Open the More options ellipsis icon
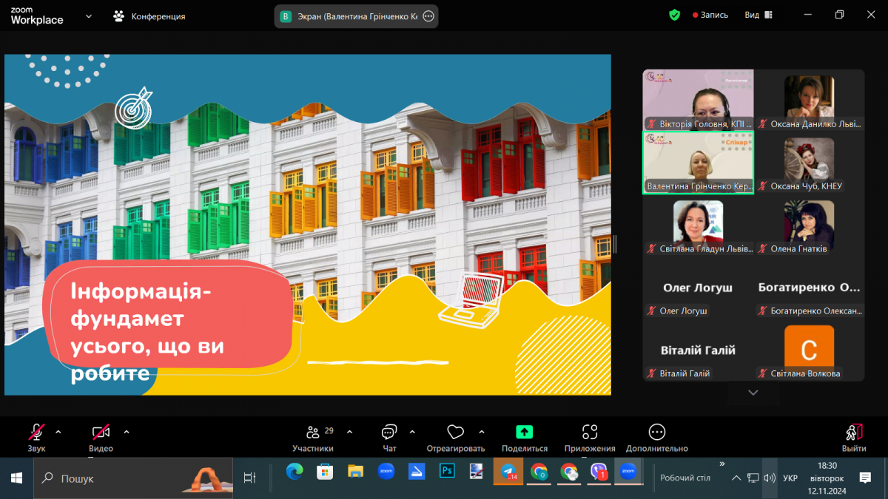The image size is (888, 499). pyautogui.click(x=656, y=432)
